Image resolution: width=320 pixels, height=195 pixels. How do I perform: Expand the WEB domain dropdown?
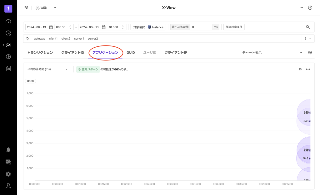55,8
